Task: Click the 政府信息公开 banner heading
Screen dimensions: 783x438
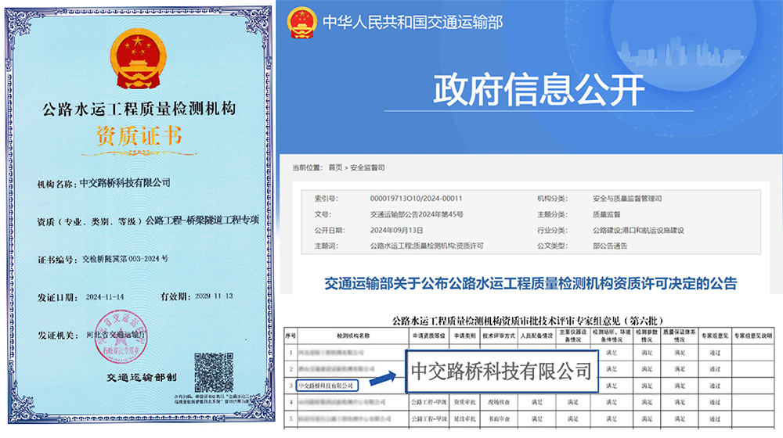Action: click(x=539, y=90)
